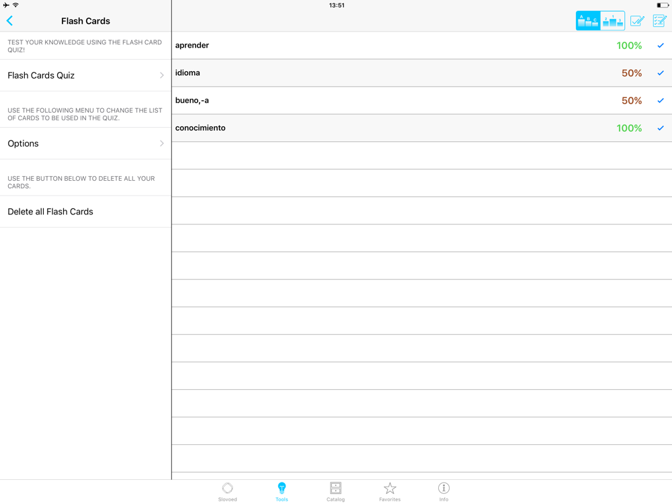The height and width of the screenshot is (504, 672).
Task: Toggle checkmark for idioma card
Action: pos(661,73)
